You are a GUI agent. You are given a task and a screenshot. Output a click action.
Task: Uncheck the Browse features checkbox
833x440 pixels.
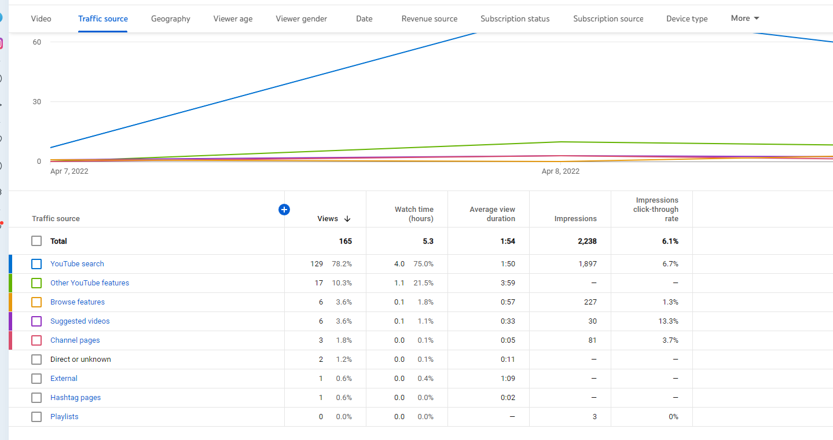click(x=36, y=302)
